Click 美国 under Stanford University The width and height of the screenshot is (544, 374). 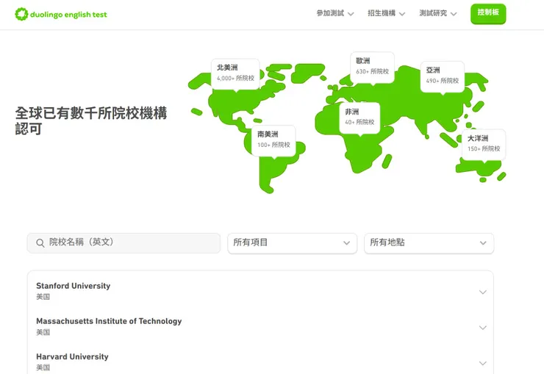coord(43,297)
